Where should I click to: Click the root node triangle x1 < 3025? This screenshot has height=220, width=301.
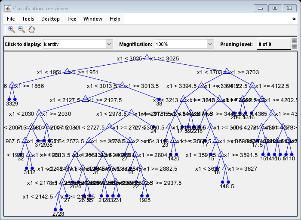click(147, 57)
